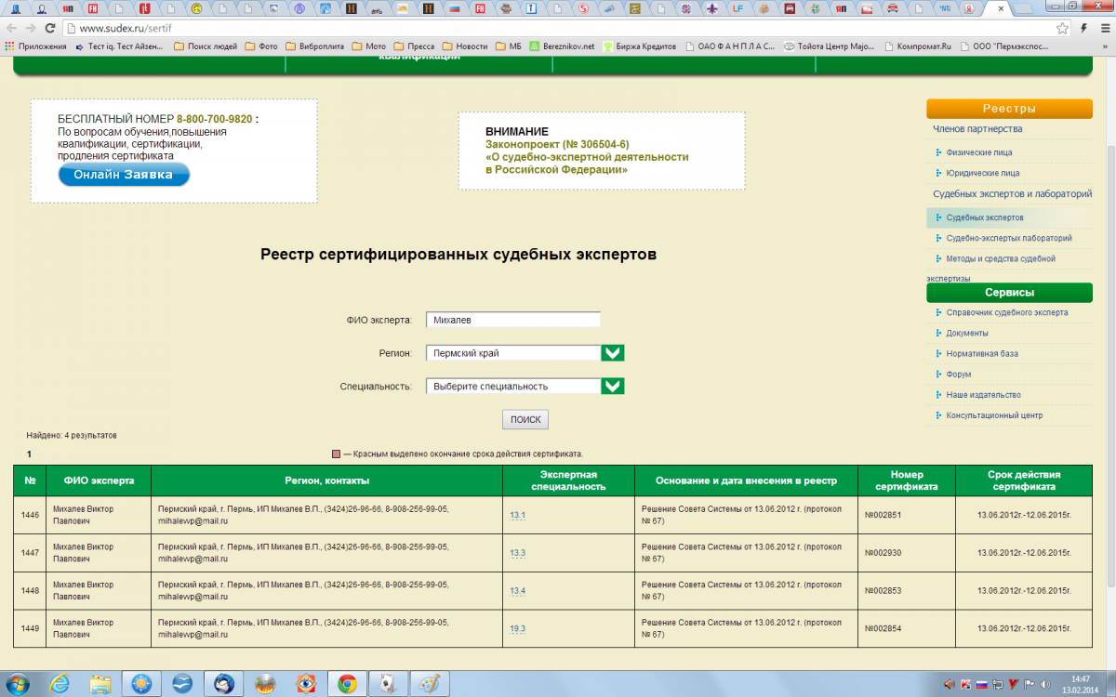Click the red legend color square
The image size is (1116, 697).
point(337,454)
